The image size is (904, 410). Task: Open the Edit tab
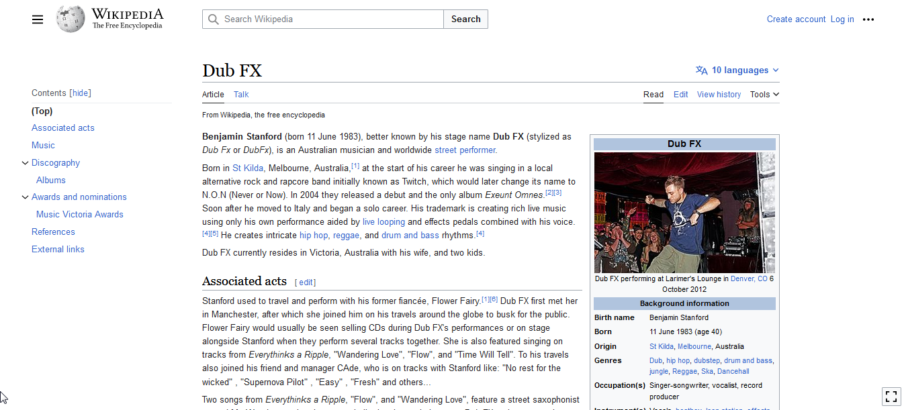pyautogui.click(x=681, y=95)
